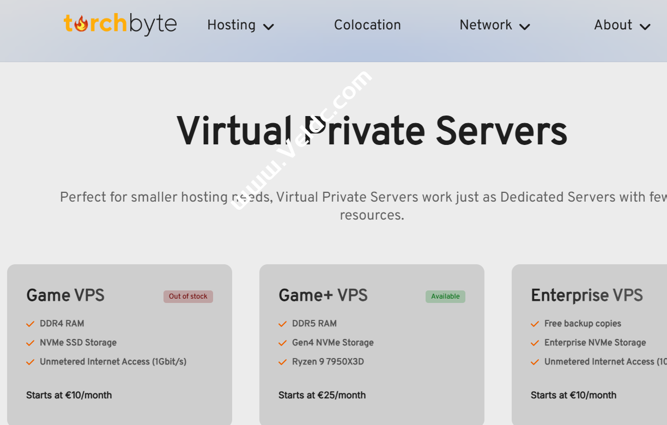This screenshot has height=425, width=667.
Task: Click the Available status badge
Action: [445, 296]
